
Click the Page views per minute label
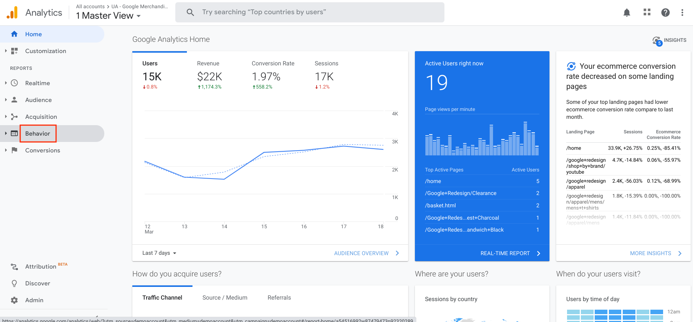click(x=450, y=109)
